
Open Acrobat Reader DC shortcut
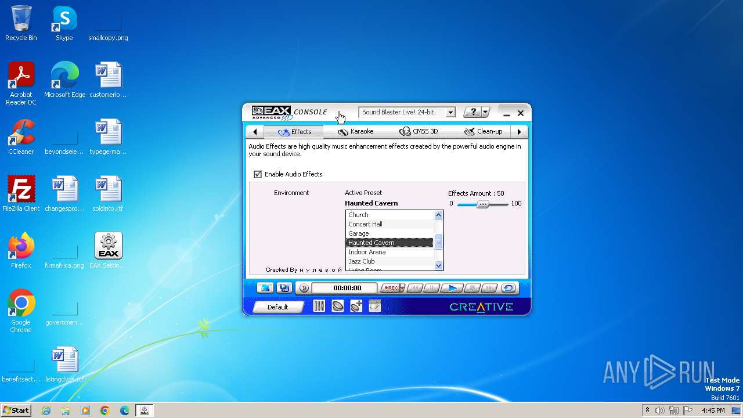[x=21, y=84]
